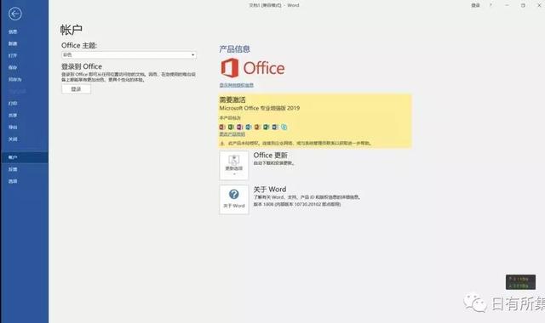Click the version line with 10730.20102

tap(297, 204)
